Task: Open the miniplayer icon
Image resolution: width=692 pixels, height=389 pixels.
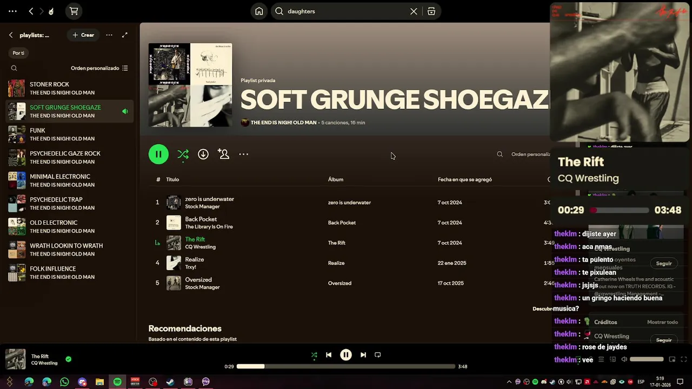Action: [x=672, y=359]
